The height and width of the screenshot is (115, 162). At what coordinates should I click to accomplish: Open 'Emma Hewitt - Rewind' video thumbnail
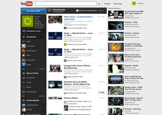click(116, 101)
